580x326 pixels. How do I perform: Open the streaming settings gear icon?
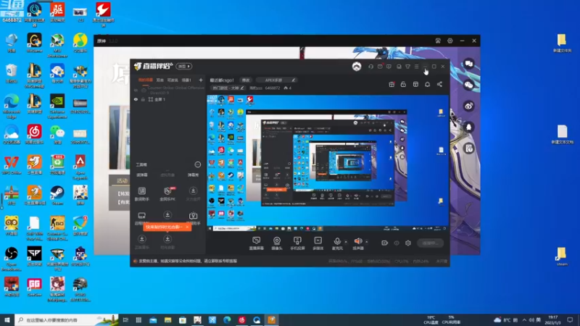click(x=408, y=243)
